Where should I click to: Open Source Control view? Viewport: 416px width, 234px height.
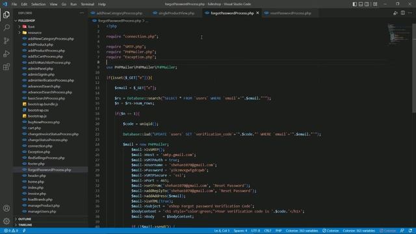tap(6, 40)
